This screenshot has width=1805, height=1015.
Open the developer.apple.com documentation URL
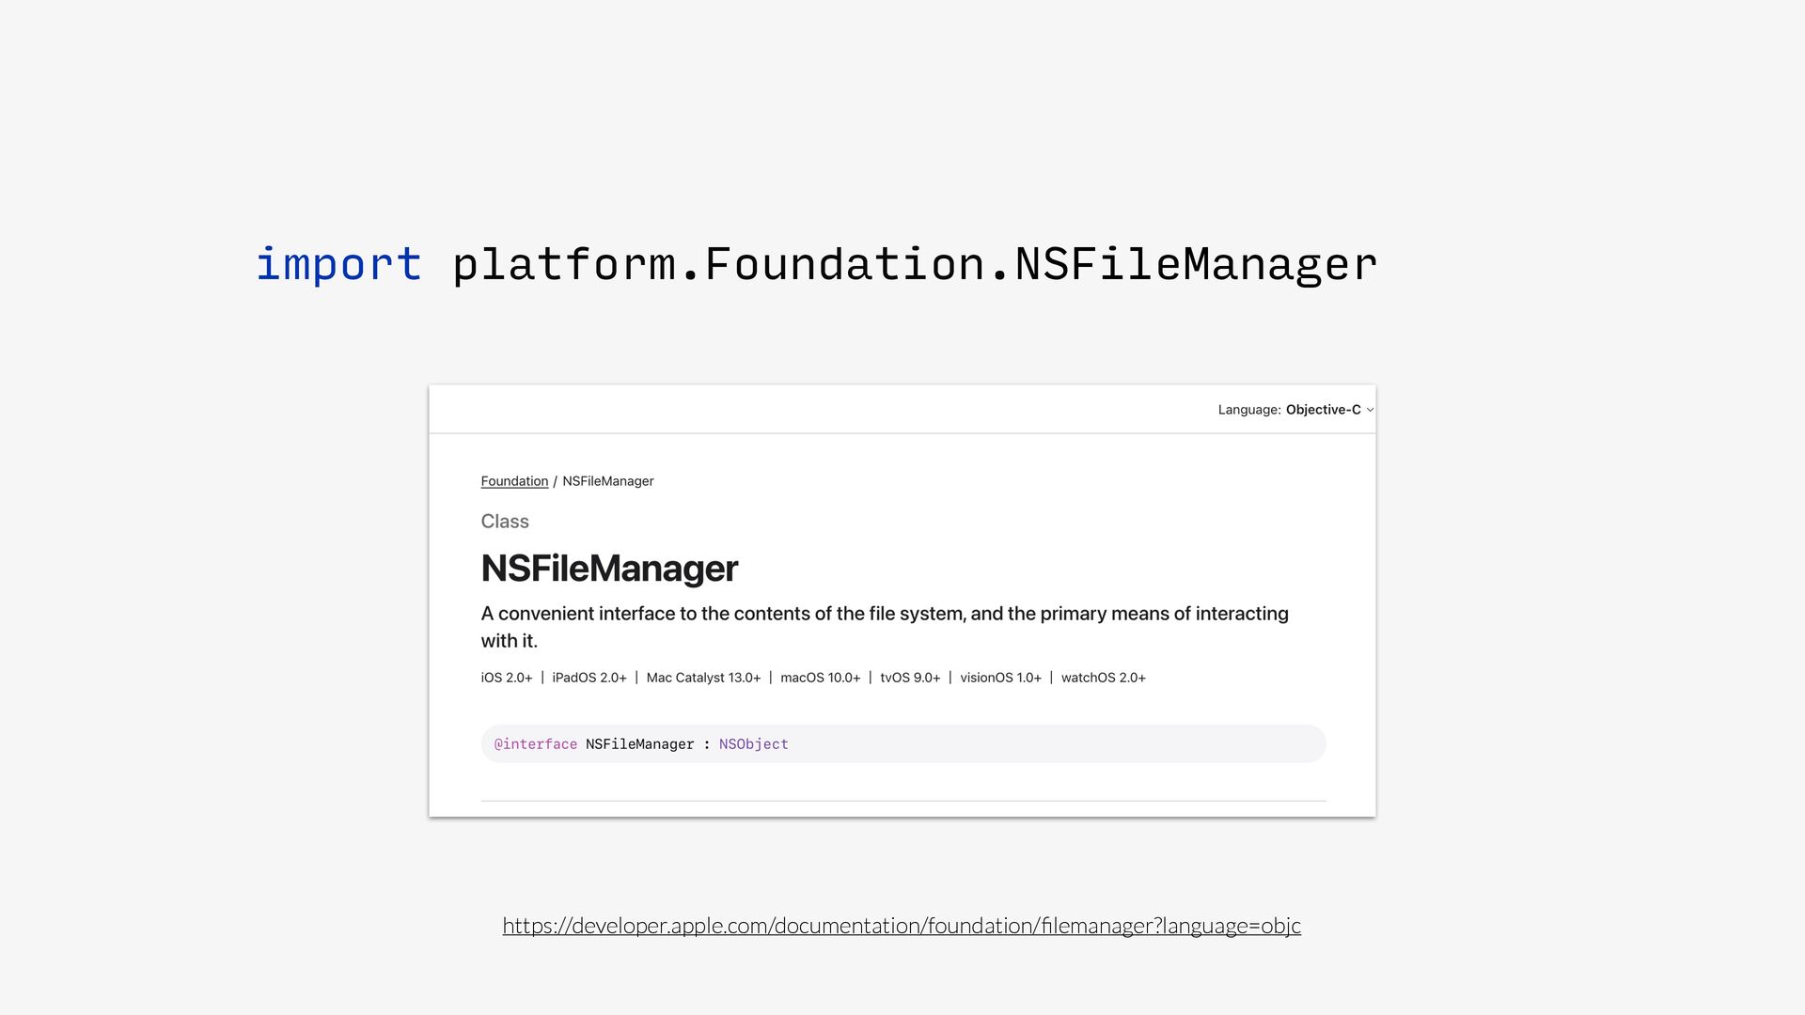coord(902,926)
